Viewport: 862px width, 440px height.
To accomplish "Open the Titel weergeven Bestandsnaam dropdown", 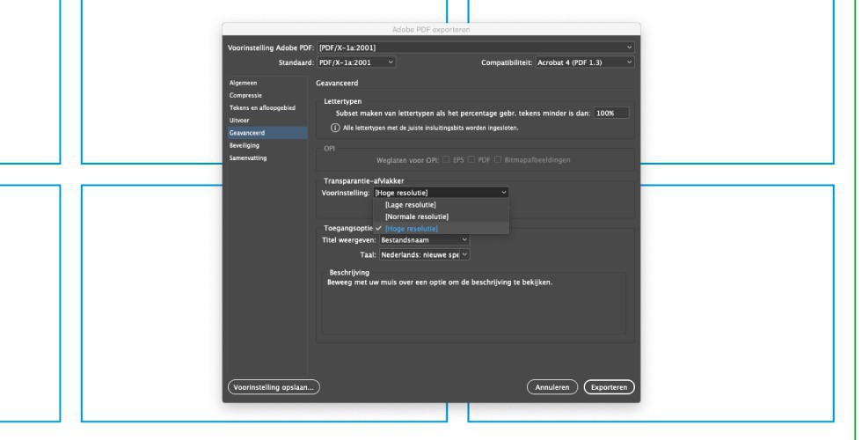I will (x=424, y=240).
